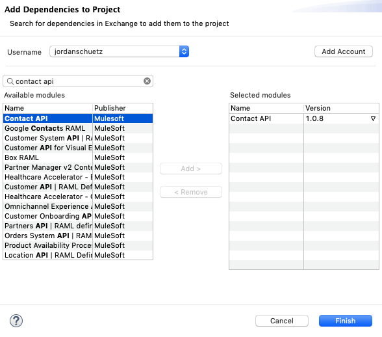Clear the search field with the X icon
This screenshot has width=382, height=337.
click(x=147, y=81)
